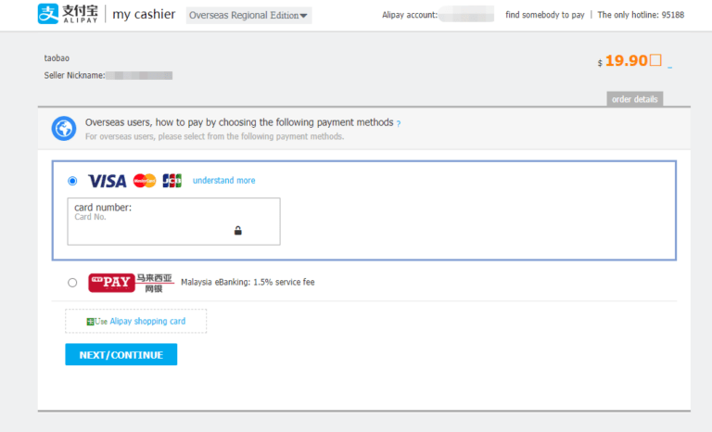Click the green shopping card icon
The height and width of the screenshot is (432, 712).
coord(90,322)
